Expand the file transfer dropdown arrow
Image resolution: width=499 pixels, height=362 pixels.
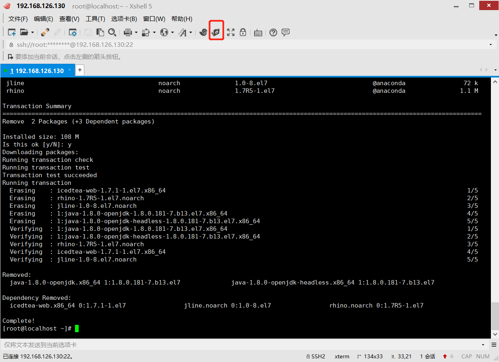click(154, 33)
